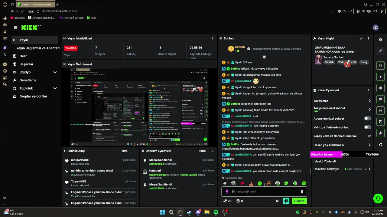Expand the chat leaderboard collapse handle
This screenshot has width=387, height=217.
click(x=264, y=57)
